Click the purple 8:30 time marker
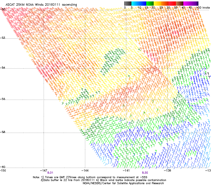Screen dimensions: 211x185 point(145,173)
